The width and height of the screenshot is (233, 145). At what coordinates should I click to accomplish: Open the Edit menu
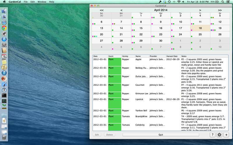coord(33,2)
